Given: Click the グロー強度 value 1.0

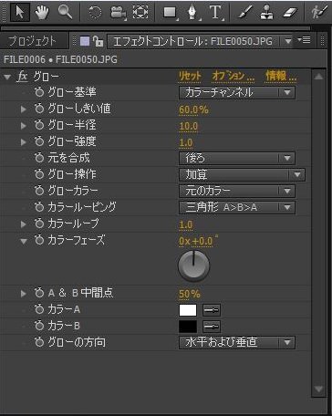Looking at the screenshot, I should point(186,142).
